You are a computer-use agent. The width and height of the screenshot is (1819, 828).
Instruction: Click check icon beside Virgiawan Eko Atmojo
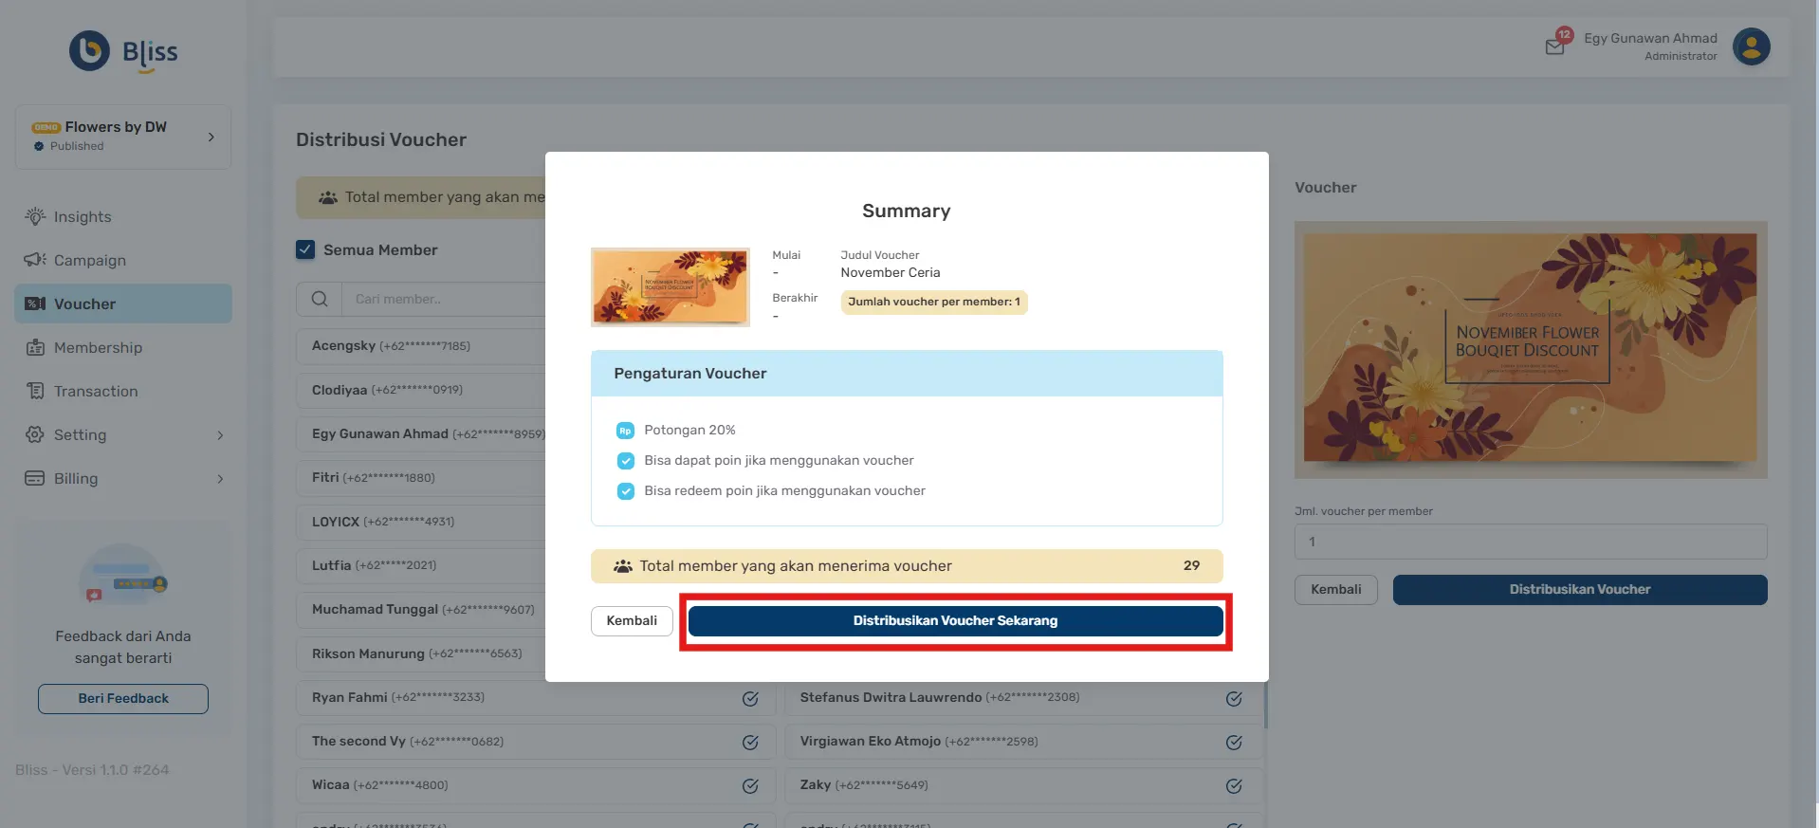pyautogui.click(x=1234, y=743)
